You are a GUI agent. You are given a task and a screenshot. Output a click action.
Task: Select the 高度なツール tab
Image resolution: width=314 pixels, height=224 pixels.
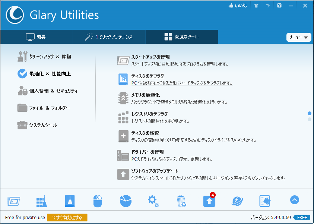coord(182,37)
